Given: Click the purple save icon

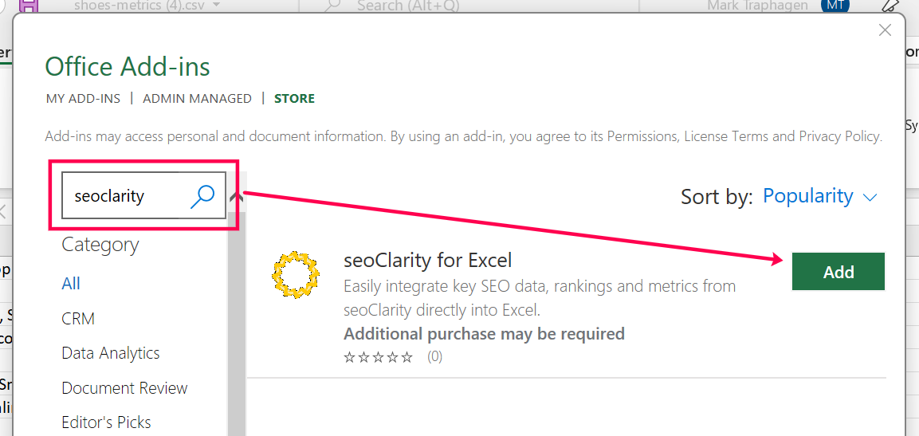Looking at the screenshot, I should [28, 6].
